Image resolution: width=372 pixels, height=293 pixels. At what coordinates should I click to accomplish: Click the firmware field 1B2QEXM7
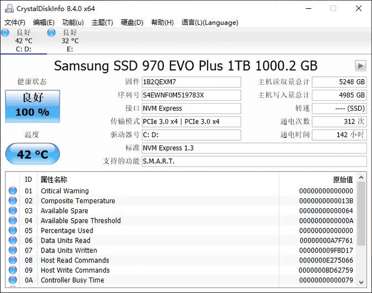coord(191,82)
